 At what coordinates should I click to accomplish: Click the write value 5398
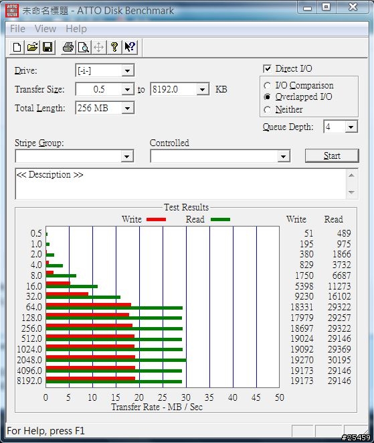[x=304, y=286]
